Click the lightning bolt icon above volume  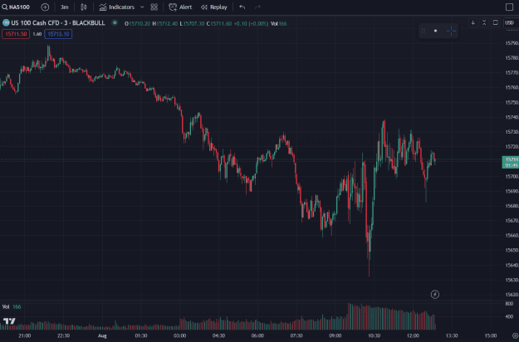435,294
